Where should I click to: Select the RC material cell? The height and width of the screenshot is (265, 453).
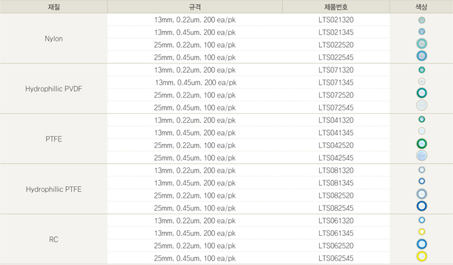pyautogui.click(x=54, y=239)
